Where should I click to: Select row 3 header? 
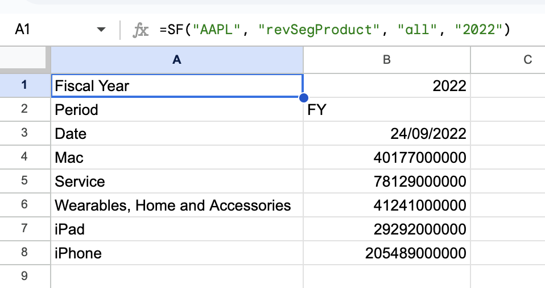(x=25, y=133)
